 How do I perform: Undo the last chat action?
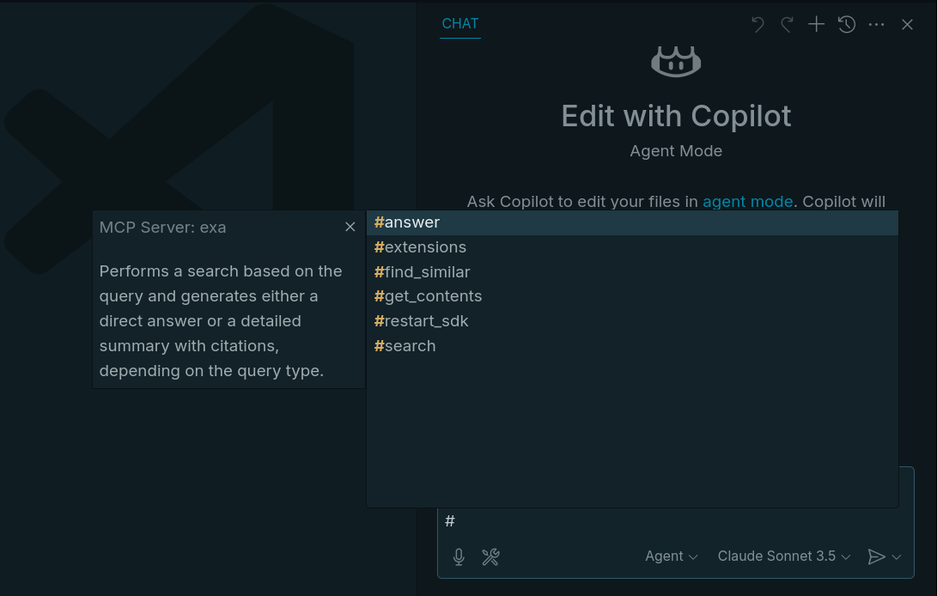coord(757,24)
